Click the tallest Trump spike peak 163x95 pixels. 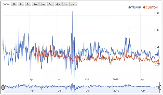click(73, 12)
